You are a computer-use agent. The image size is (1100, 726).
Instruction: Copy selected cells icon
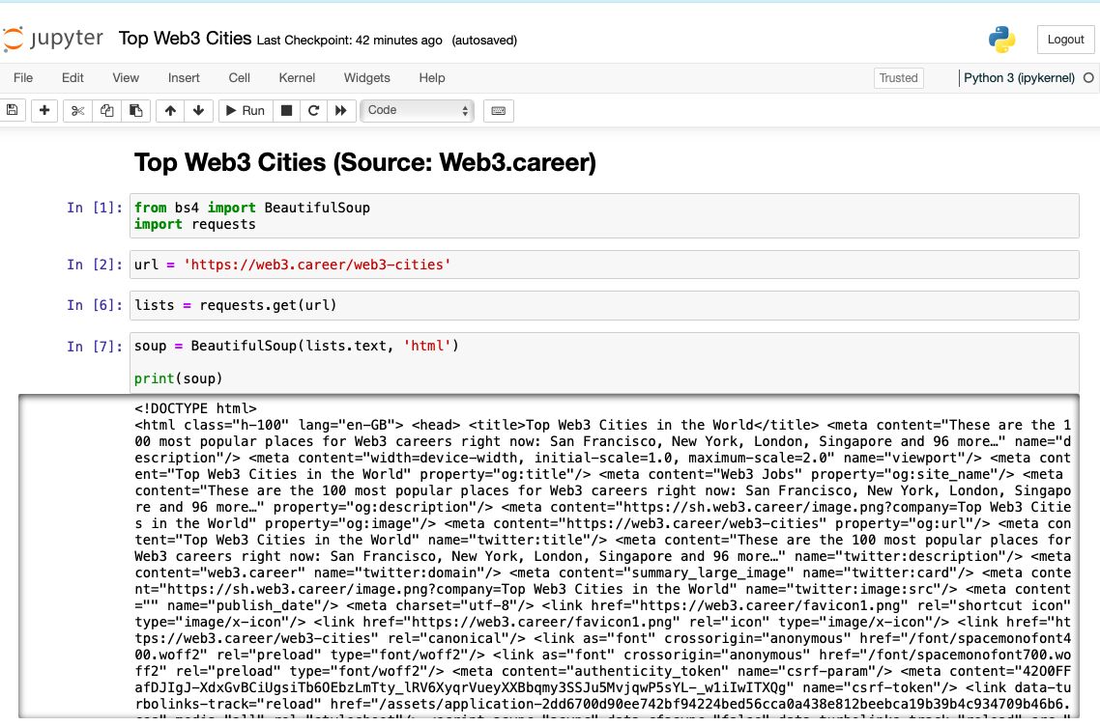(107, 110)
